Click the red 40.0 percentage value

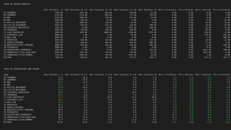(x=174, y=115)
